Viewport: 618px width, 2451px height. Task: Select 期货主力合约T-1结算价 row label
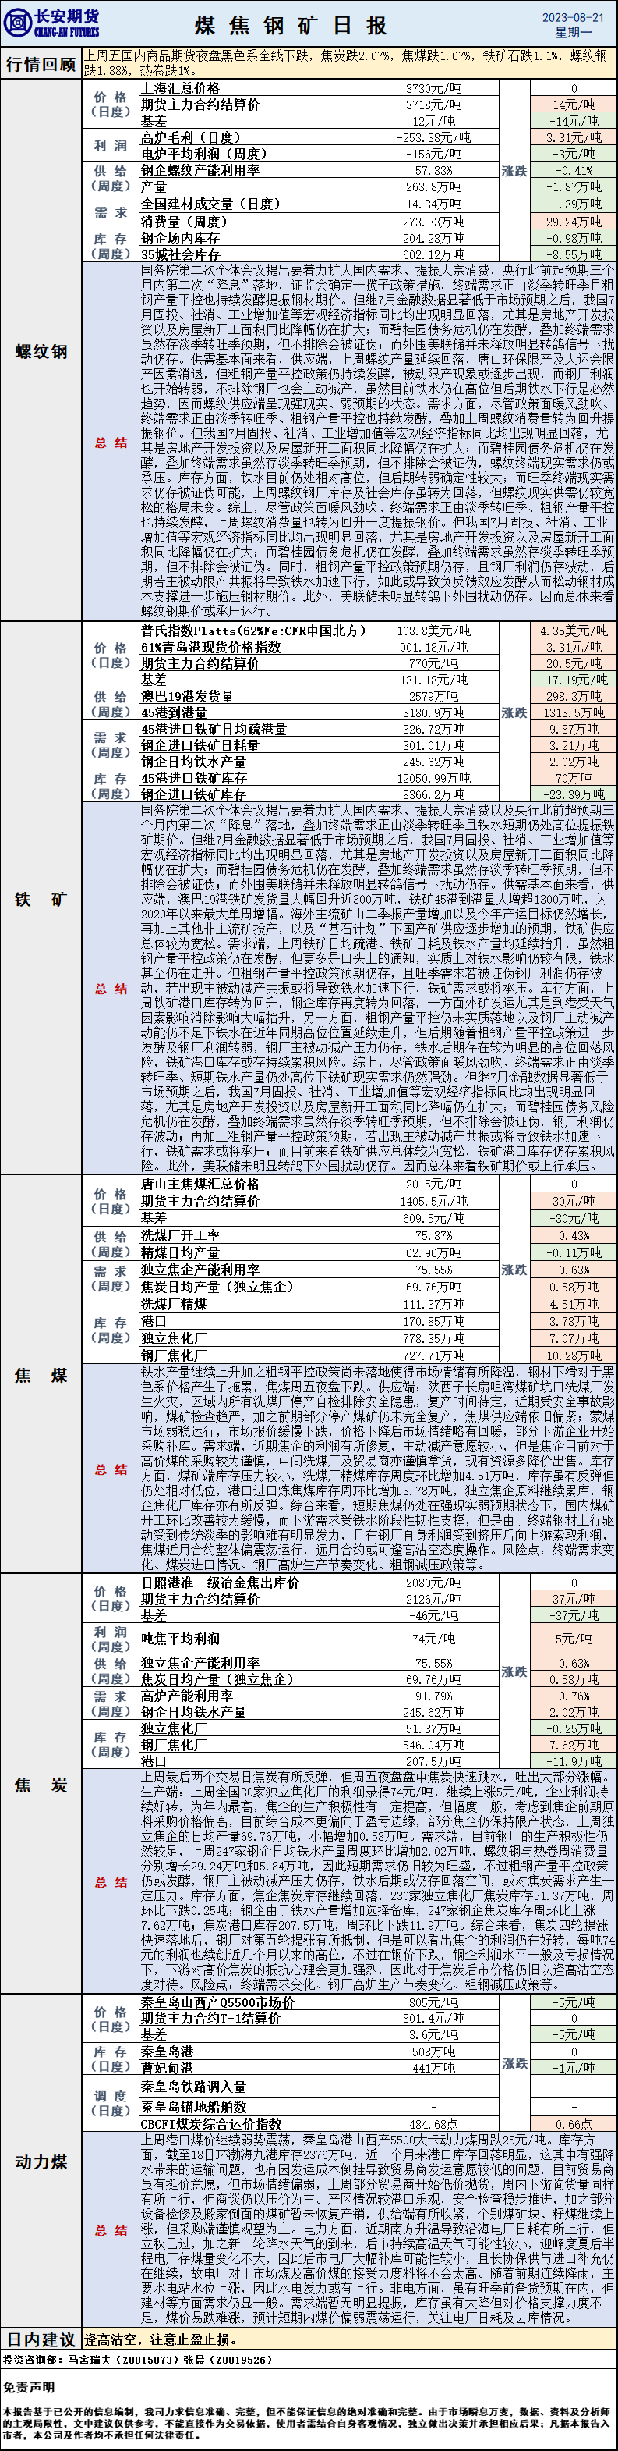click(210, 2017)
